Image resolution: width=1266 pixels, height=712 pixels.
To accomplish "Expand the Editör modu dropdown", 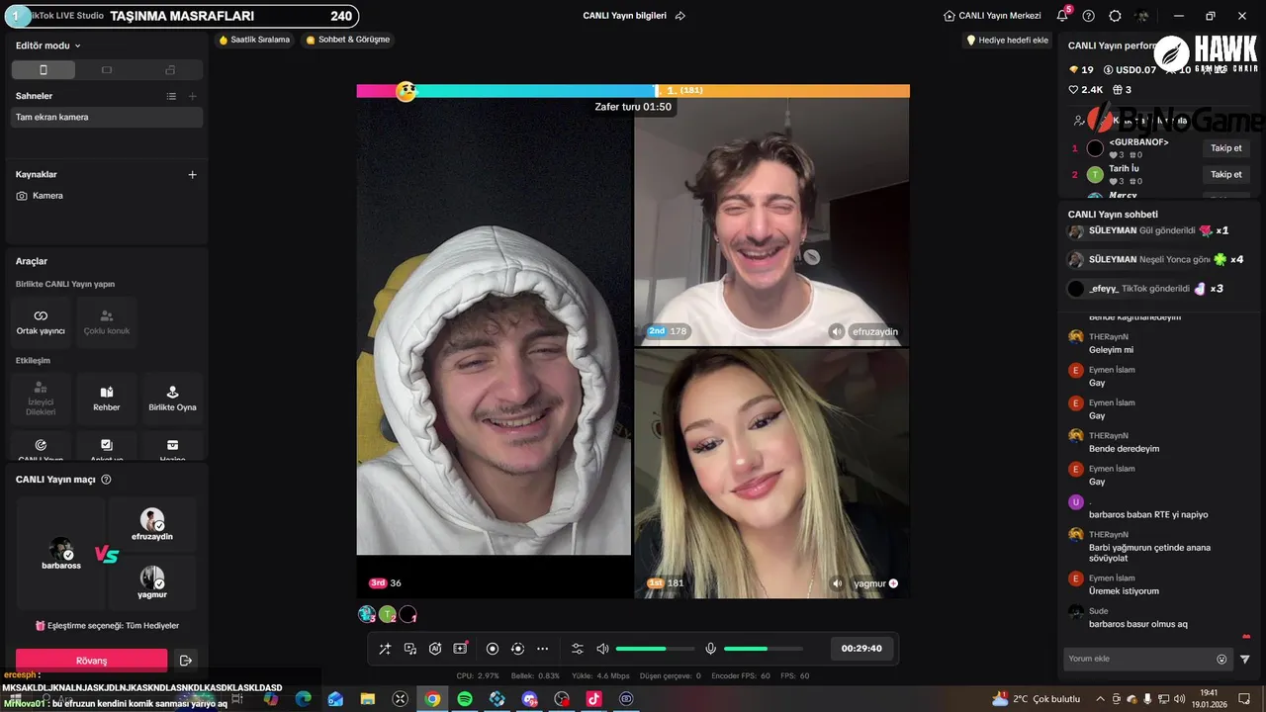I will [x=48, y=45].
